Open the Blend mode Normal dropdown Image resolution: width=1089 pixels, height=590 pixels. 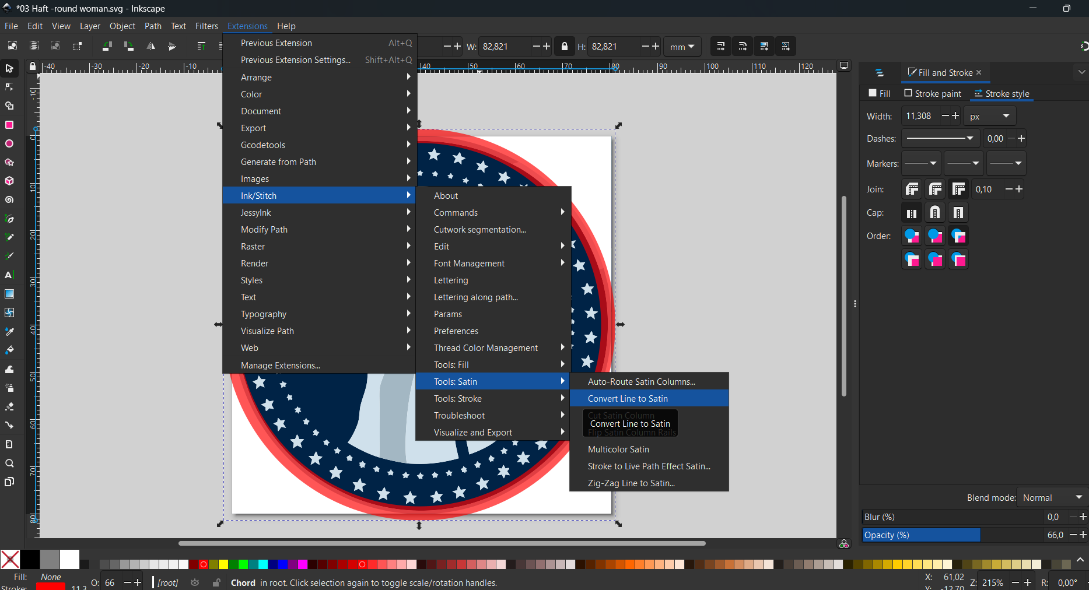[x=1052, y=498]
